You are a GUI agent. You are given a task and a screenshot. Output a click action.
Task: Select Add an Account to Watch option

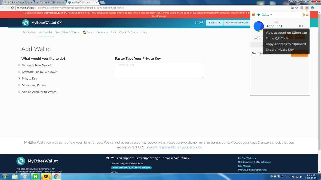tap(19, 92)
